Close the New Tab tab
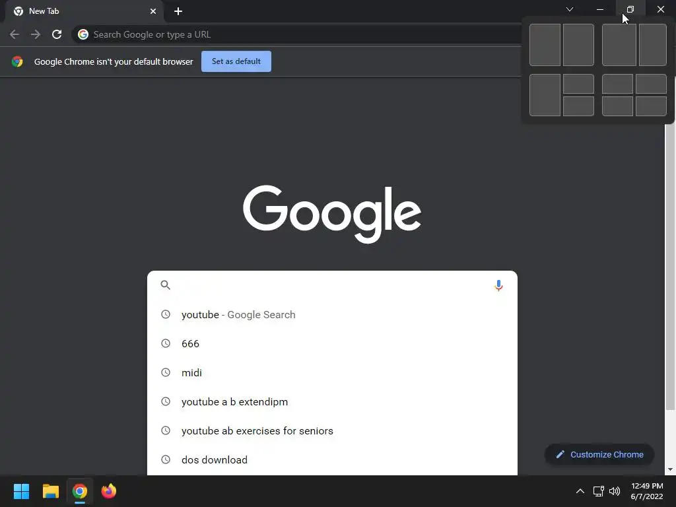The width and height of the screenshot is (676, 507). click(x=153, y=11)
